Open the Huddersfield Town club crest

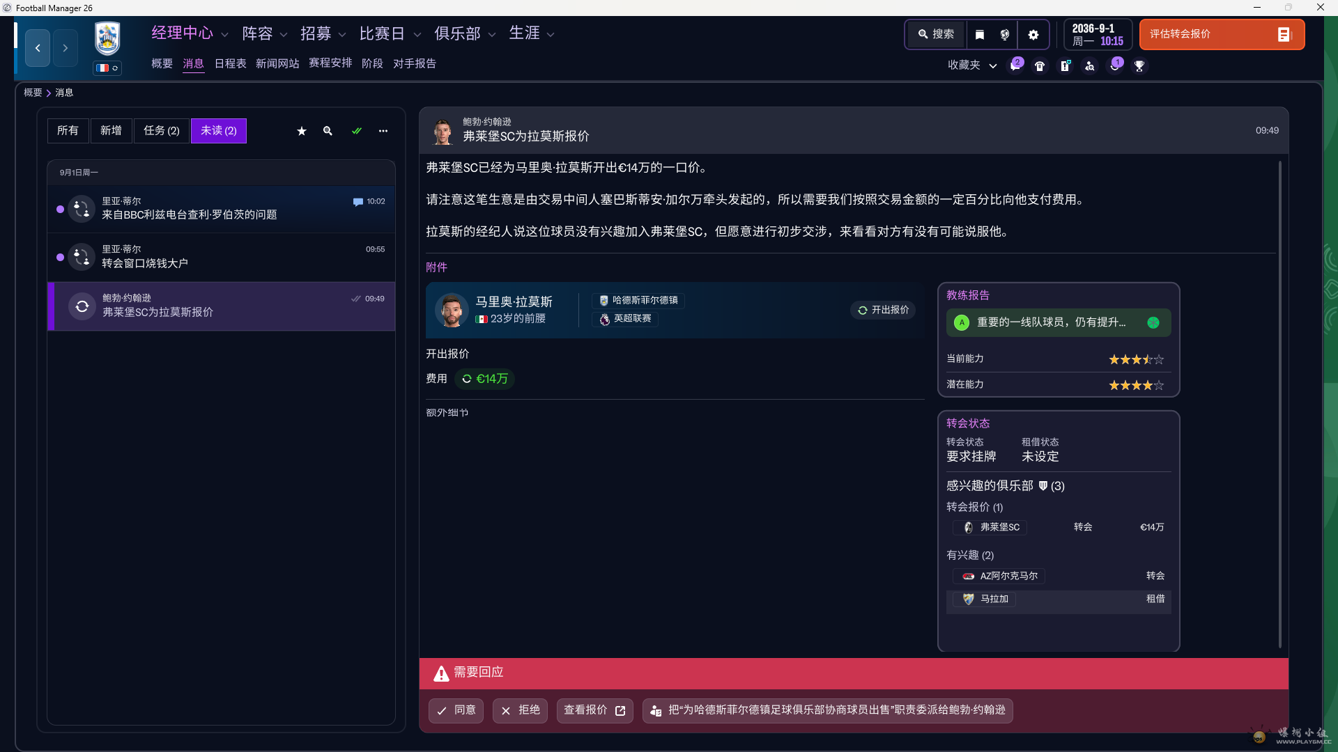click(107, 39)
